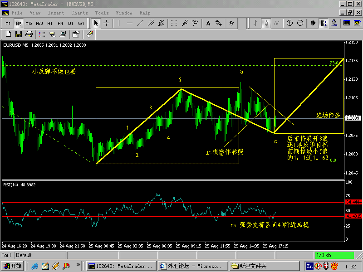
Task: Open the Help menu
Action: point(145,13)
